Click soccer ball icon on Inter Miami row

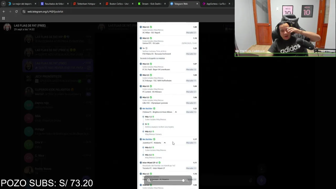click(x=141, y=162)
